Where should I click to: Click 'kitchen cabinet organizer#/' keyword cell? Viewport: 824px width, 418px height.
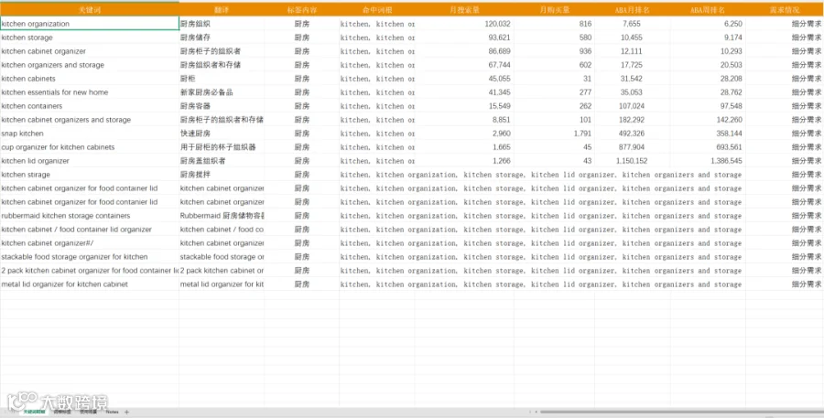90,243
